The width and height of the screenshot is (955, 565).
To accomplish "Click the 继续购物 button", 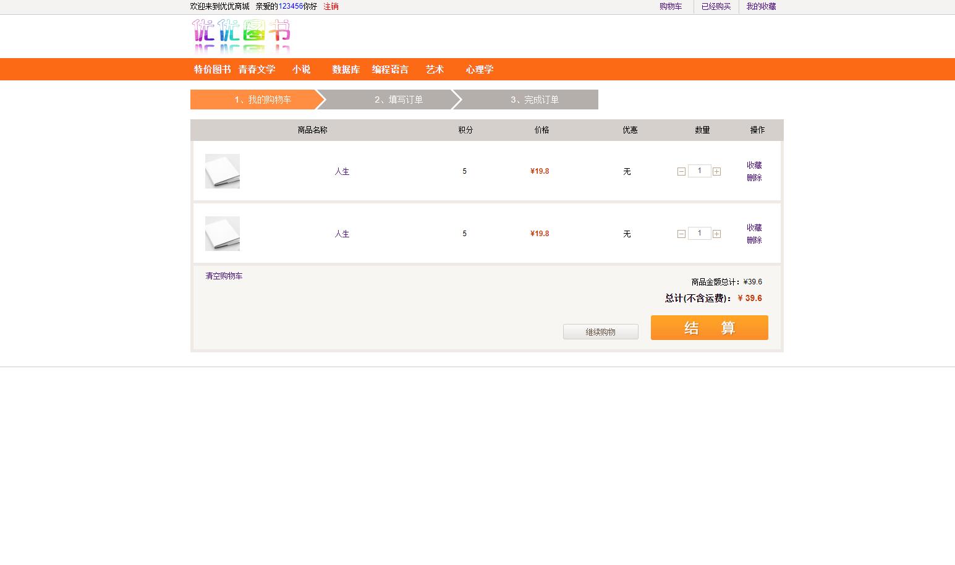I will coord(601,332).
